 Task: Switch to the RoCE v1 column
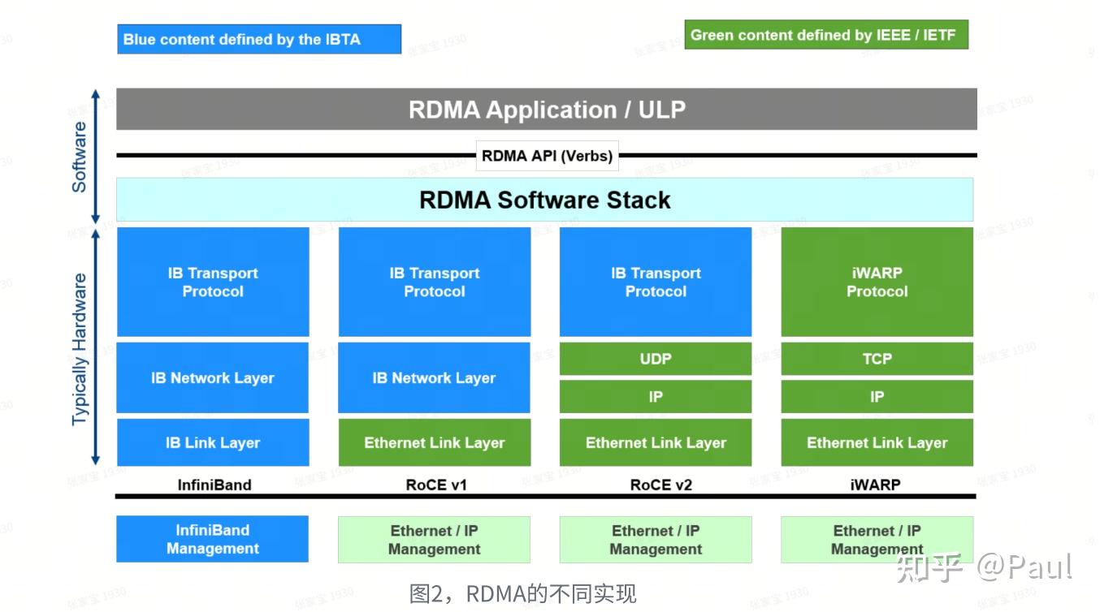[x=433, y=485]
